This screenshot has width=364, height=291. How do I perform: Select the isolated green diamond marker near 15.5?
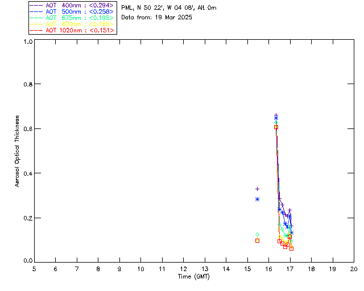[x=257, y=235]
